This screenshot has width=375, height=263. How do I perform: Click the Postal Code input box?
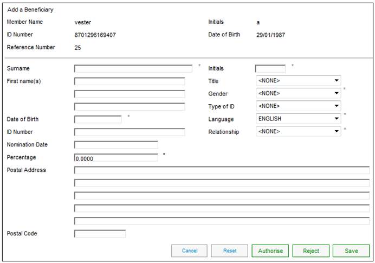tap(100, 234)
